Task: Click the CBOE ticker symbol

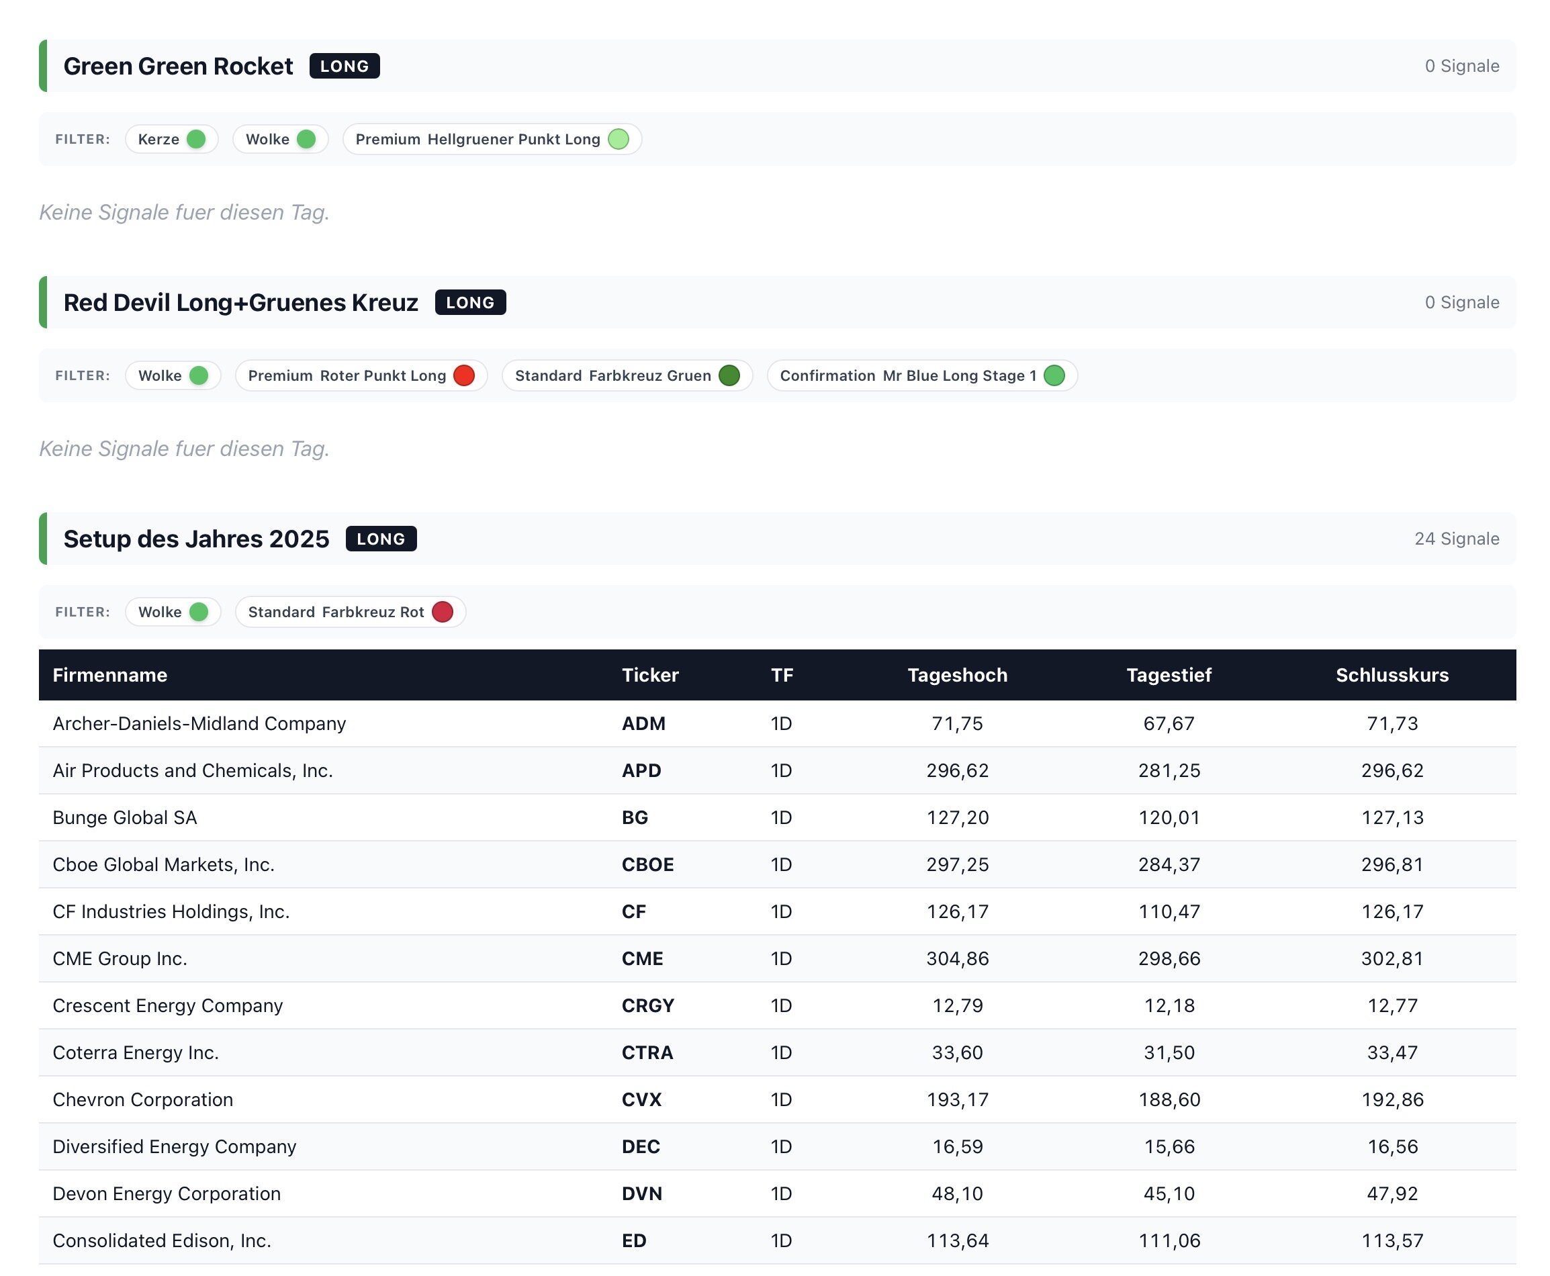Action: 647,864
